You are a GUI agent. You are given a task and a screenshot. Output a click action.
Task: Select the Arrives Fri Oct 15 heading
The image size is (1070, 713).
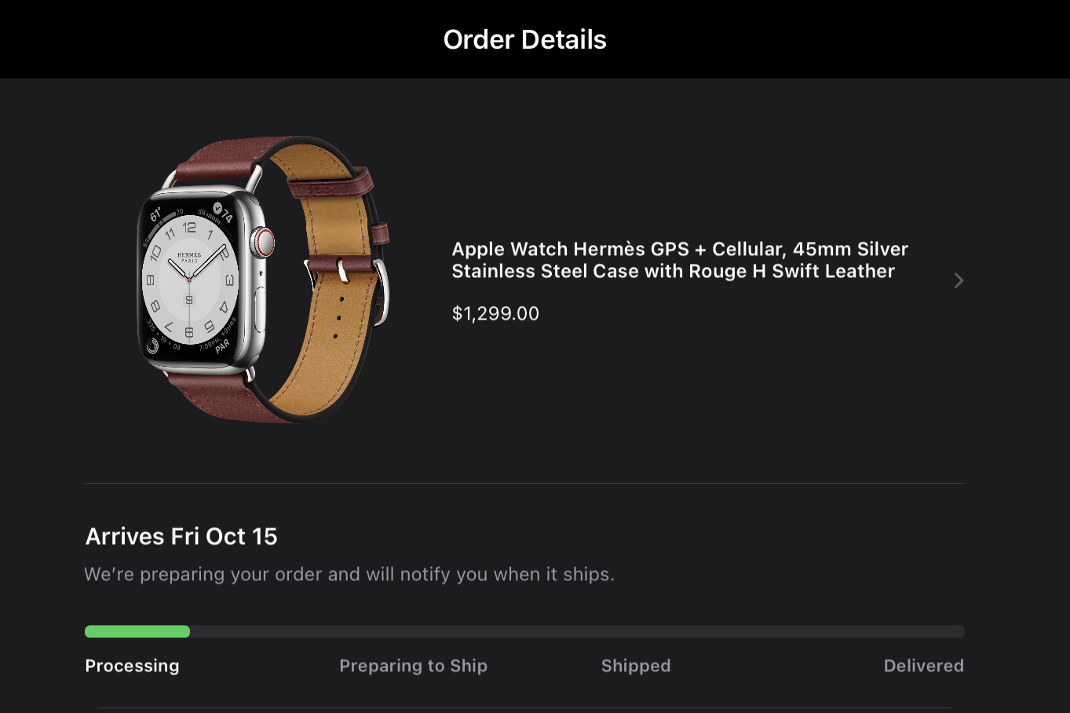tap(181, 536)
